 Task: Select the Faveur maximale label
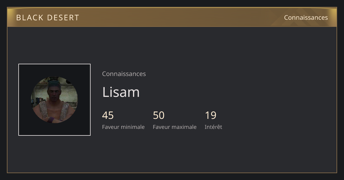(175, 127)
